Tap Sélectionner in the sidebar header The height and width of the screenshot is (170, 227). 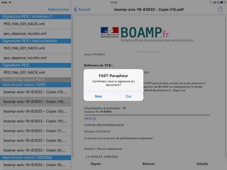[58, 9]
